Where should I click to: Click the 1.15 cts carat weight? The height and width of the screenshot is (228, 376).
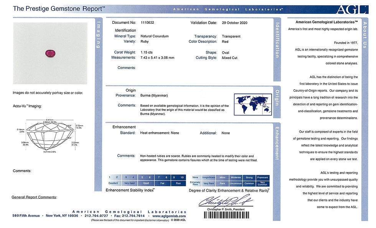tap(147, 52)
